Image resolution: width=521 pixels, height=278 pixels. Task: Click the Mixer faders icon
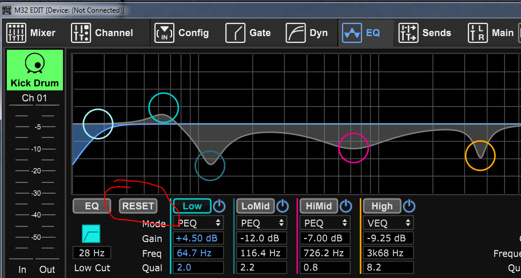click(16, 33)
